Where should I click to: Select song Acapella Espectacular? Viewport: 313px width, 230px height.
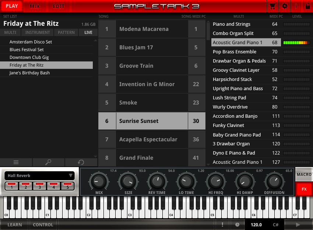tap(152, 139)
